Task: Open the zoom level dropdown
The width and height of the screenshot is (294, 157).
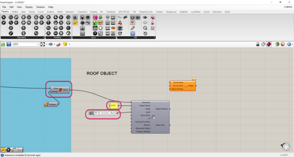Action: click(38, 45)
